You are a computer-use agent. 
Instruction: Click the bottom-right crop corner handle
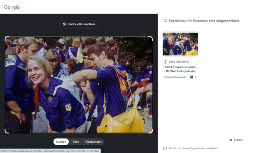tap(151, 131)
